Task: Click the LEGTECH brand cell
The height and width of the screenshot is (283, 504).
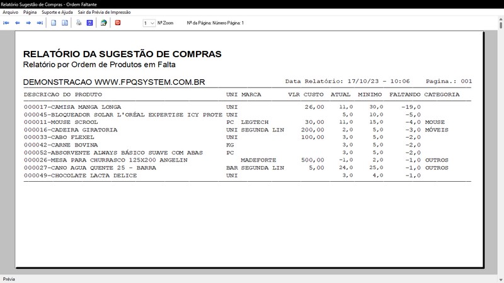Action: pyautogui.click(x=255, y=122)
